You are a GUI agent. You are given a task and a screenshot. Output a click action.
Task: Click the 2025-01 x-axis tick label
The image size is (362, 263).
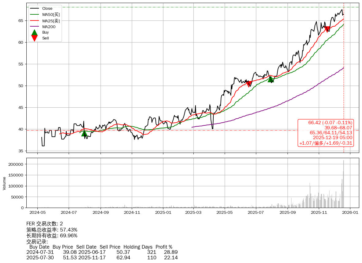[163, 212]
